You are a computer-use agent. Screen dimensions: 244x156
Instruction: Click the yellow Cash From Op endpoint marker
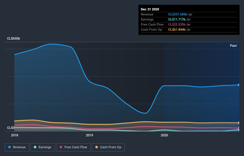pos(239,123)
